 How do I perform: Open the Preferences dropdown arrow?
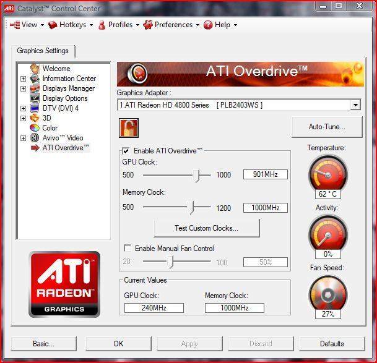click(x=197, y=25)
